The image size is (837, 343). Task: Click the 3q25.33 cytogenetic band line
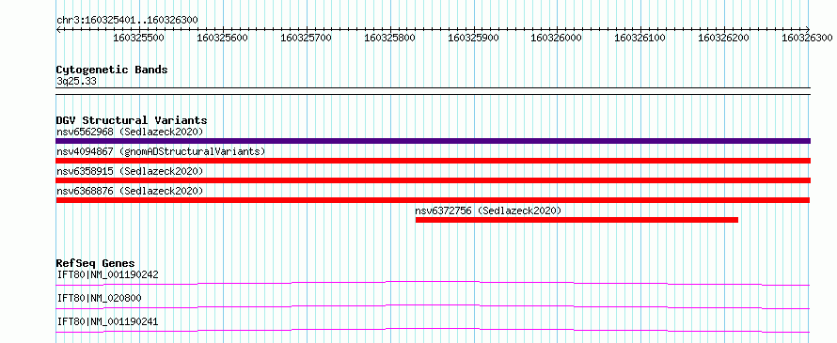click(433, 91)
